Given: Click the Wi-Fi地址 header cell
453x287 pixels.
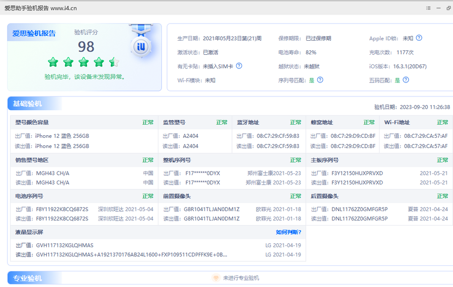Looking at the screenshot, I should click(416, 122).
